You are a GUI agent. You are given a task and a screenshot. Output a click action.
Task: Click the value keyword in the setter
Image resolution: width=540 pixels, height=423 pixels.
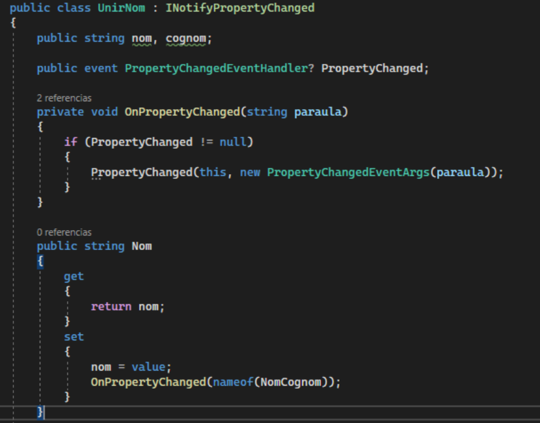click(148, 367)
